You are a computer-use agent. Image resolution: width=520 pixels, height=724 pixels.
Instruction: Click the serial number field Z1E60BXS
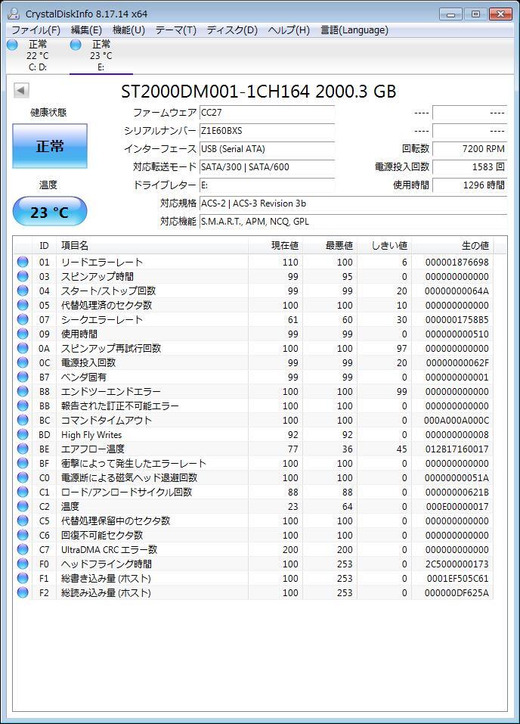click(x=267, y=131)
